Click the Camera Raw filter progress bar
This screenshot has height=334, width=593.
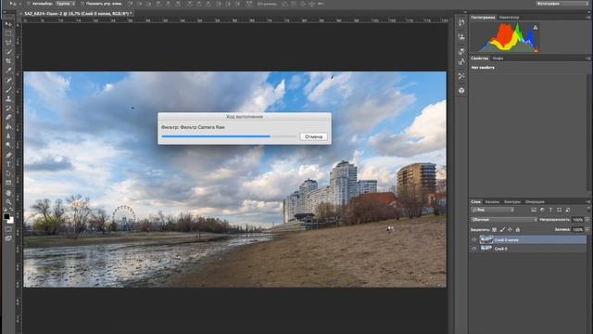pos(229,136)
